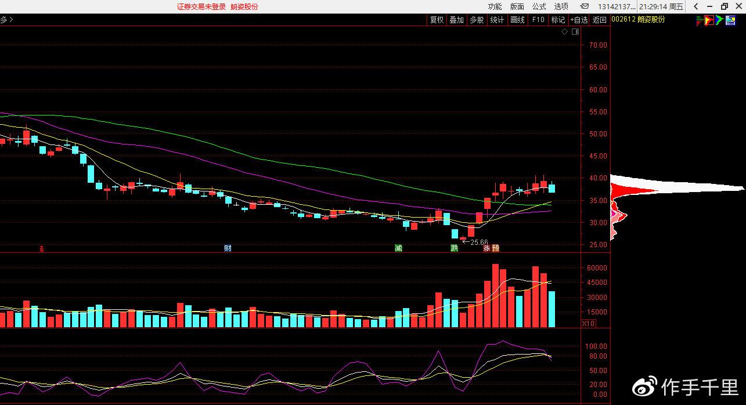Click stock name 002612 朗姿股份
746x405 pixels.
639,19
